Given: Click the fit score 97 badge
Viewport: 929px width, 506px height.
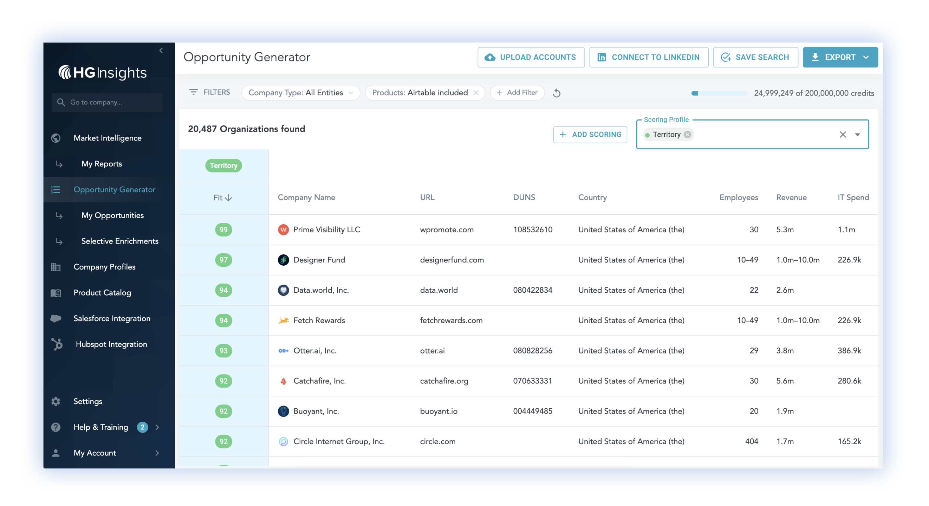Looking at the screenshot, I should (223, 260).
